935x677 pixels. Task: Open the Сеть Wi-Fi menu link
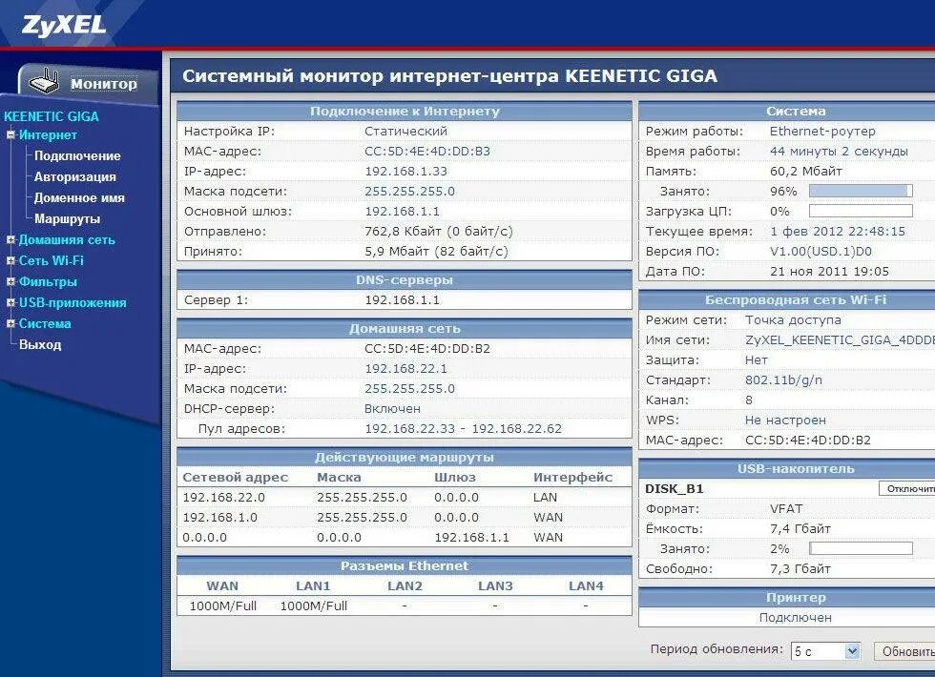(52, 261)
